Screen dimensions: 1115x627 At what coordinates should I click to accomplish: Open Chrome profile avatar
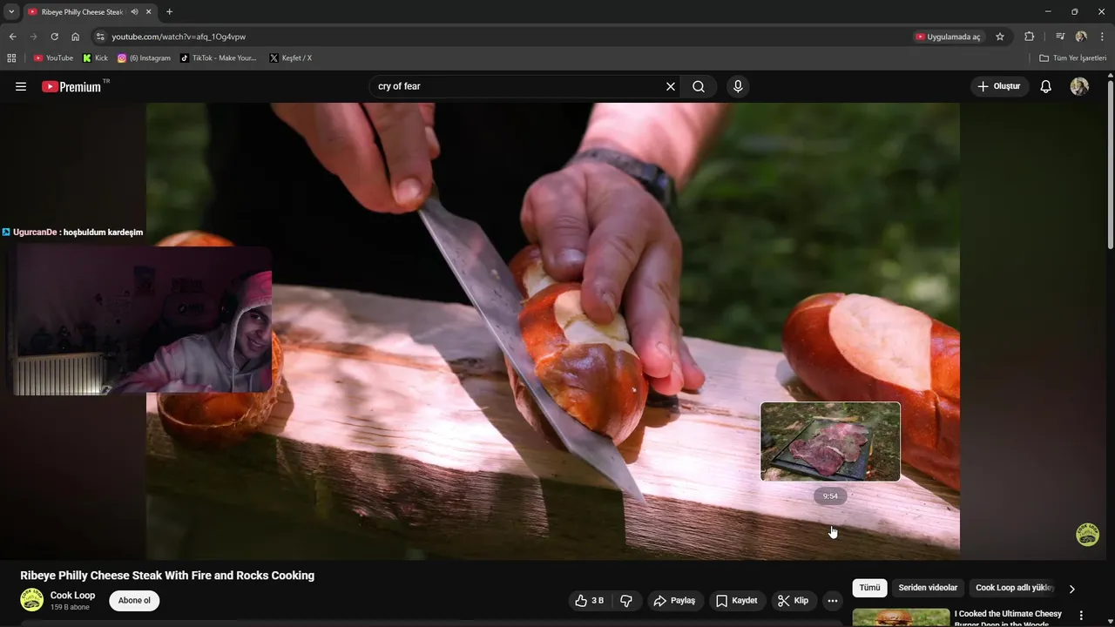(1081, 37)
